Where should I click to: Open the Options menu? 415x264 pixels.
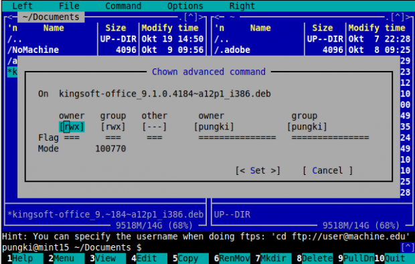[185, 6]
